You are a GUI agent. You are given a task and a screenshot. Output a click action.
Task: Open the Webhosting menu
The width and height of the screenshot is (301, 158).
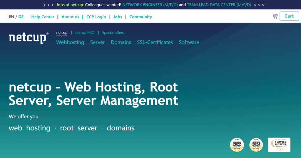(70, 42)
